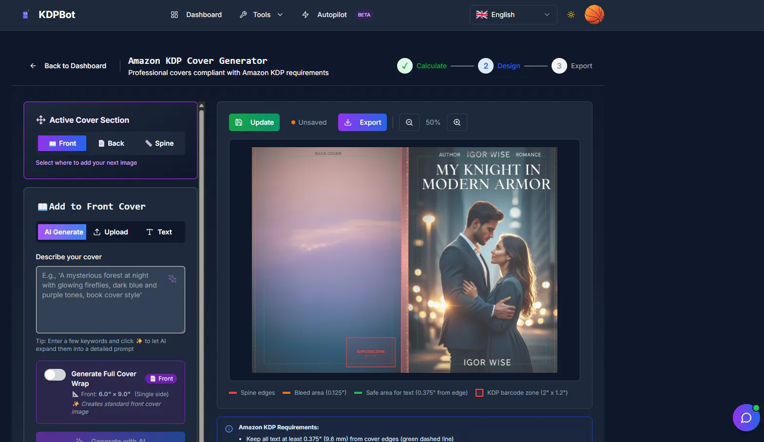Screen dimensions: 764x442
Task: Open the Tools dropdown menu
Action: click(261, 15)
